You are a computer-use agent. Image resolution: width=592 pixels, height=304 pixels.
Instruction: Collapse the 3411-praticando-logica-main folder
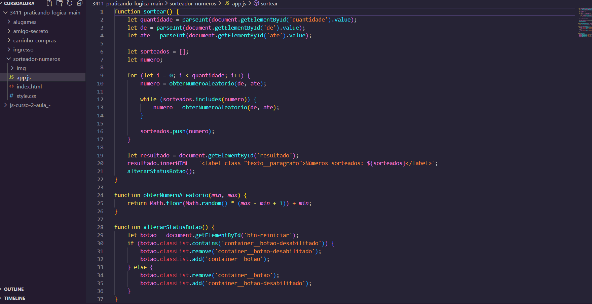pyautogui.click(x=5, y=12)
